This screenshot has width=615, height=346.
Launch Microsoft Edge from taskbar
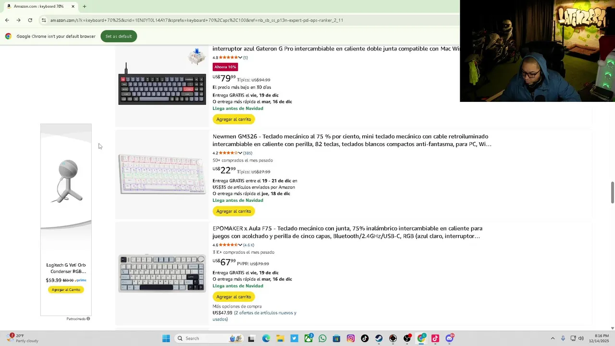click(266, 338)
